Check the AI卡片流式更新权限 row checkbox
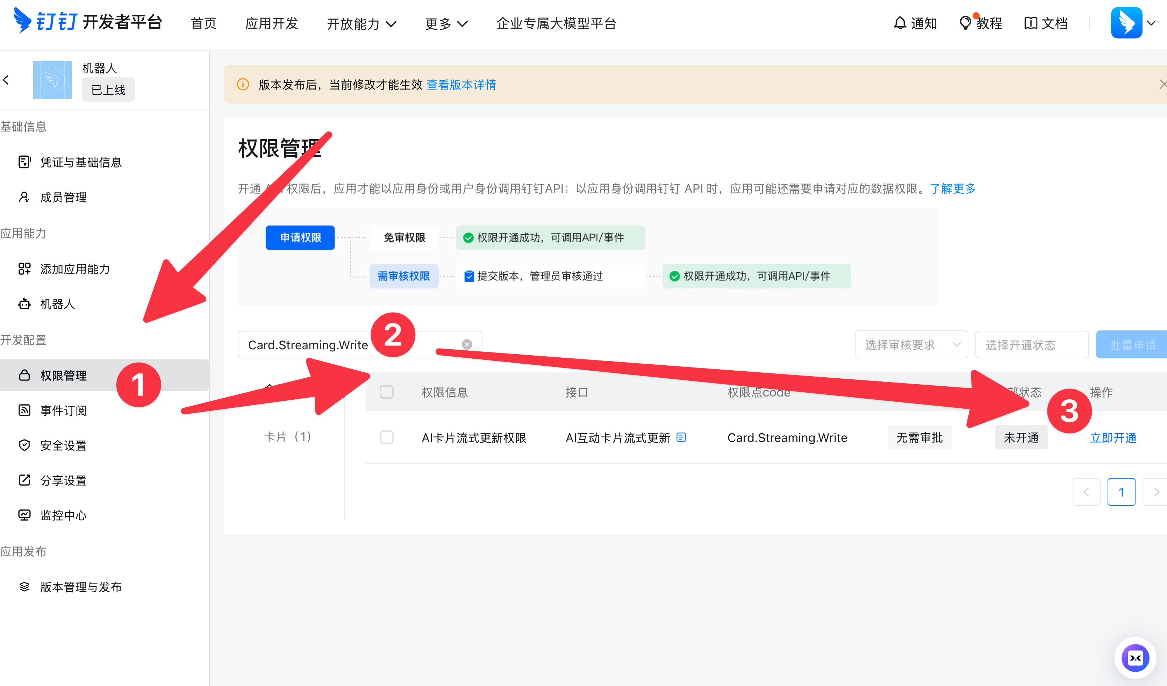The image size is (1167, 686). (x=387, y=437)
